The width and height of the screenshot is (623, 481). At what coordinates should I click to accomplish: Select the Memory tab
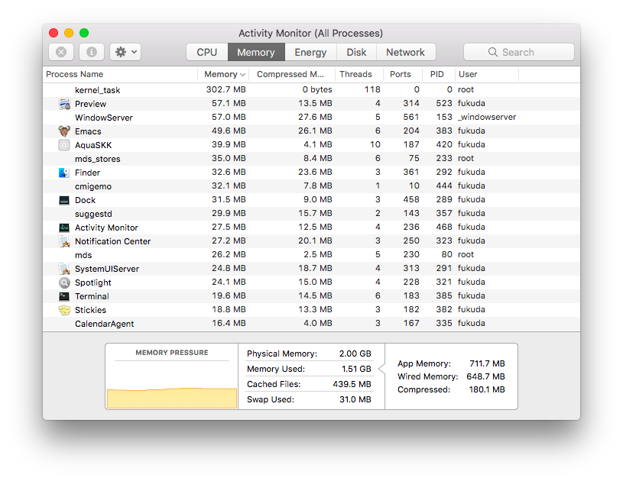256,52
